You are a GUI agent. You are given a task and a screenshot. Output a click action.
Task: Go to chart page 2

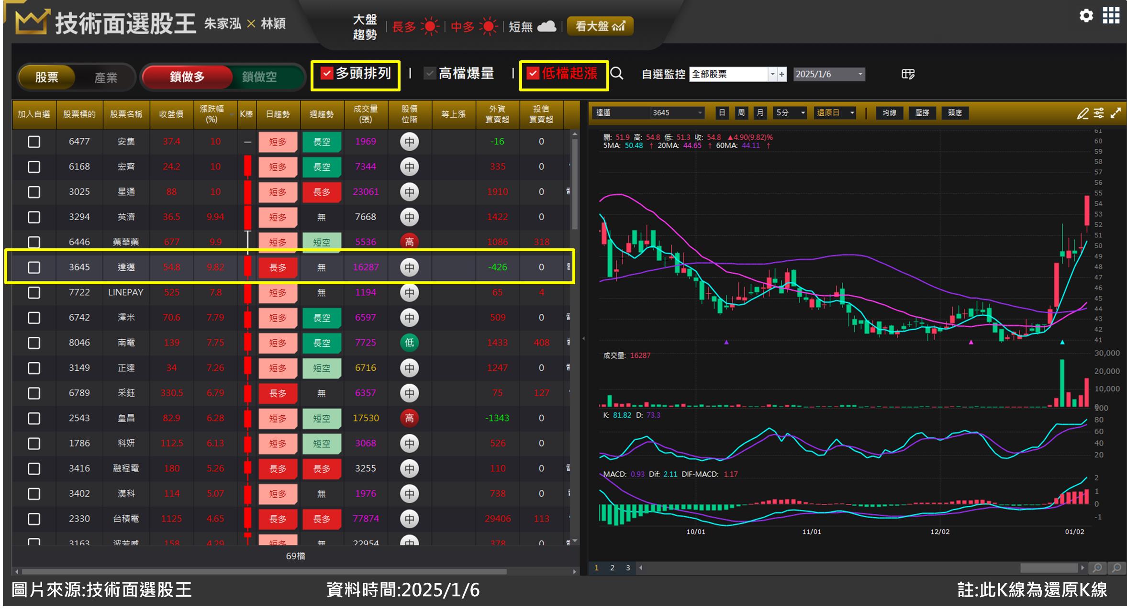pos(612,568)
